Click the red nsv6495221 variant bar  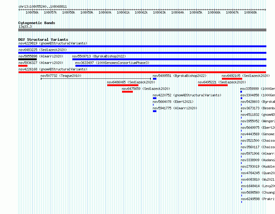coord(213,85)
